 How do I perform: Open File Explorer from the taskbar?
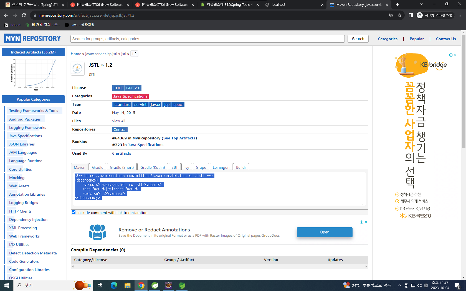click(128, 285)
